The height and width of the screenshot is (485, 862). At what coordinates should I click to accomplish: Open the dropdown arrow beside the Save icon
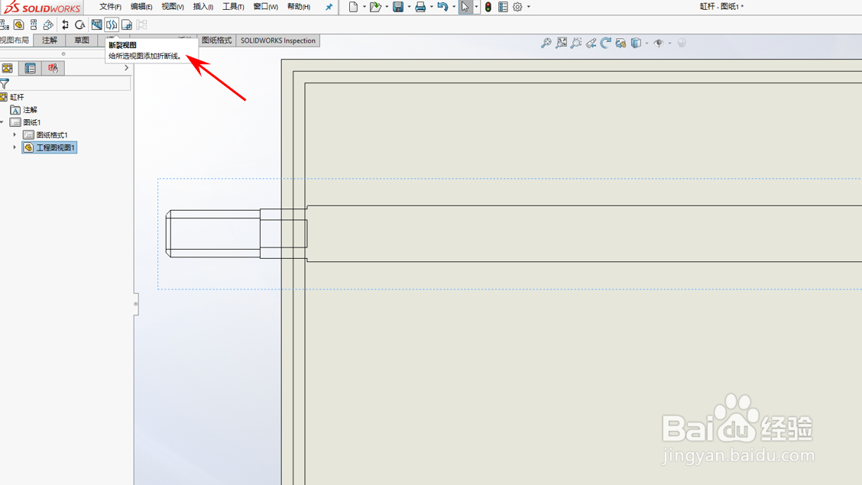[409, 7]
